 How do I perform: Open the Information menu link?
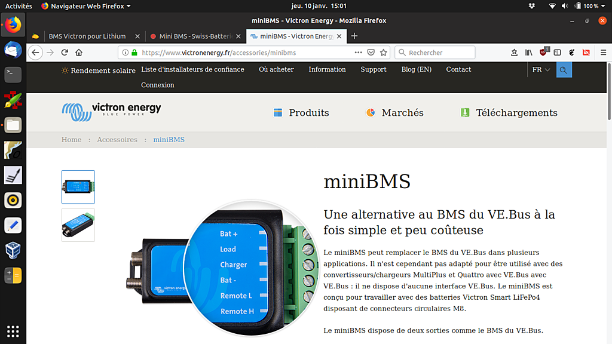coord(327,69)
